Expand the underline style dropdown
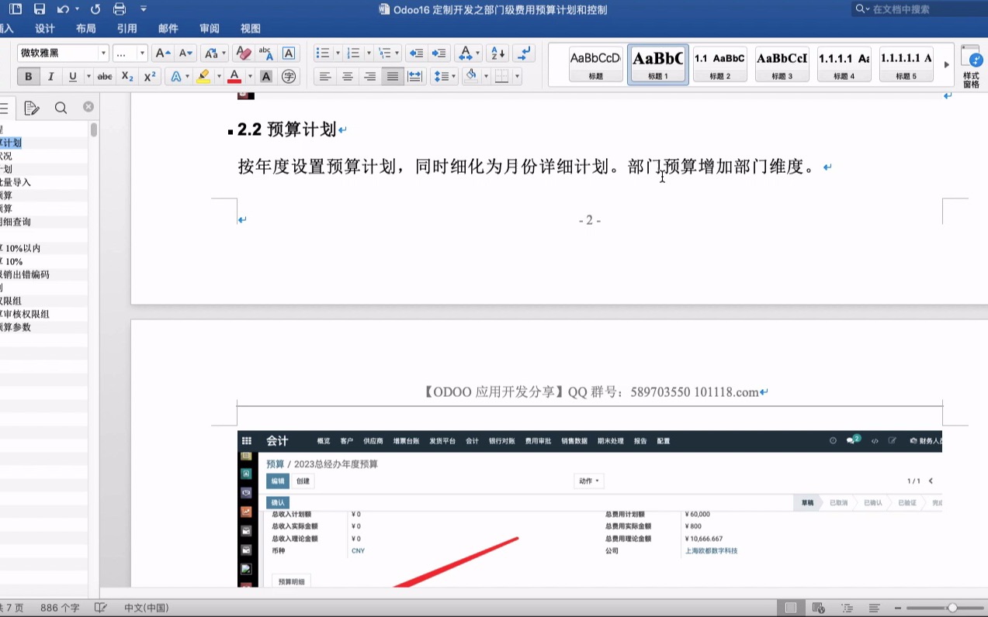The image size is (988, 617). pos(88,77)
